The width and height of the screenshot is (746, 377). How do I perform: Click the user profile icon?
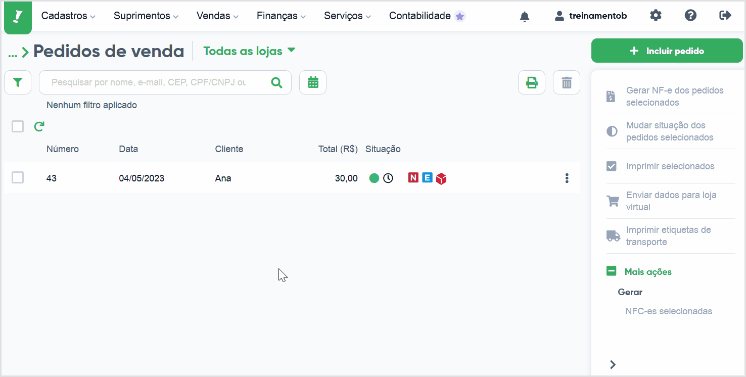[x=559, y=16]
